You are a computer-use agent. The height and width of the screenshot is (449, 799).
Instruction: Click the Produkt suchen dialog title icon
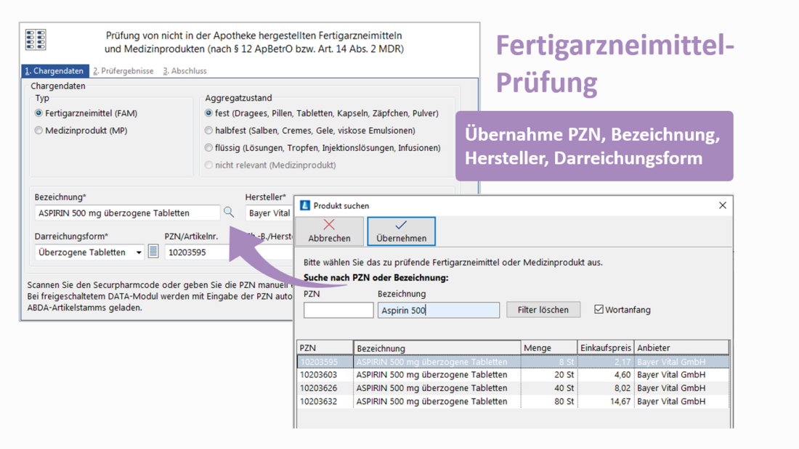[305, 205]
